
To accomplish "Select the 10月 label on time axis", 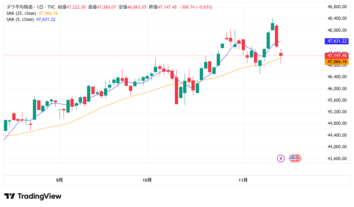I will pyautogui.click(x=147, y=180).
